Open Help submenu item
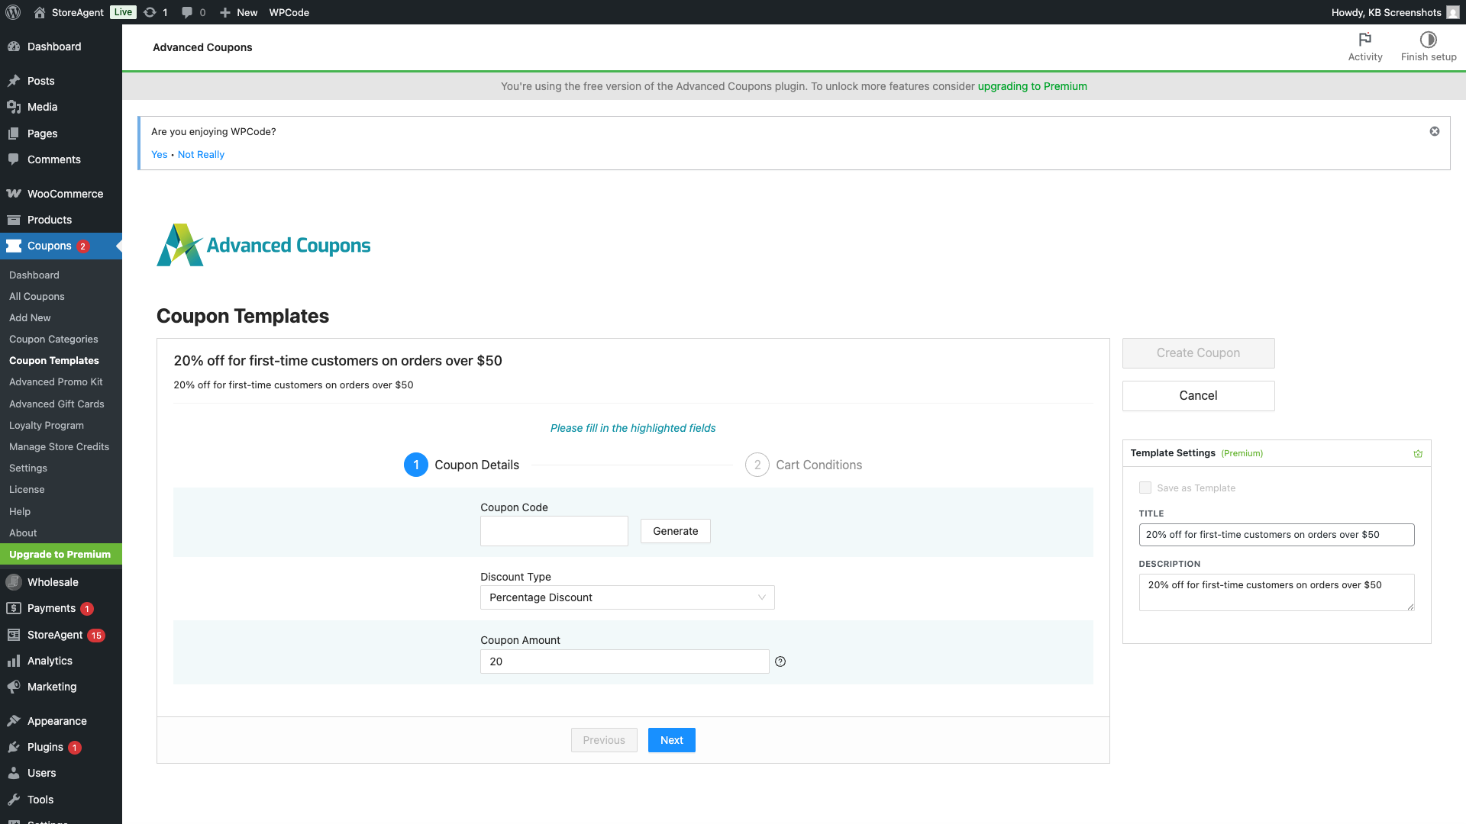Screen dimensions: 1466x824 pyautogui.click(x=20, y=511)
